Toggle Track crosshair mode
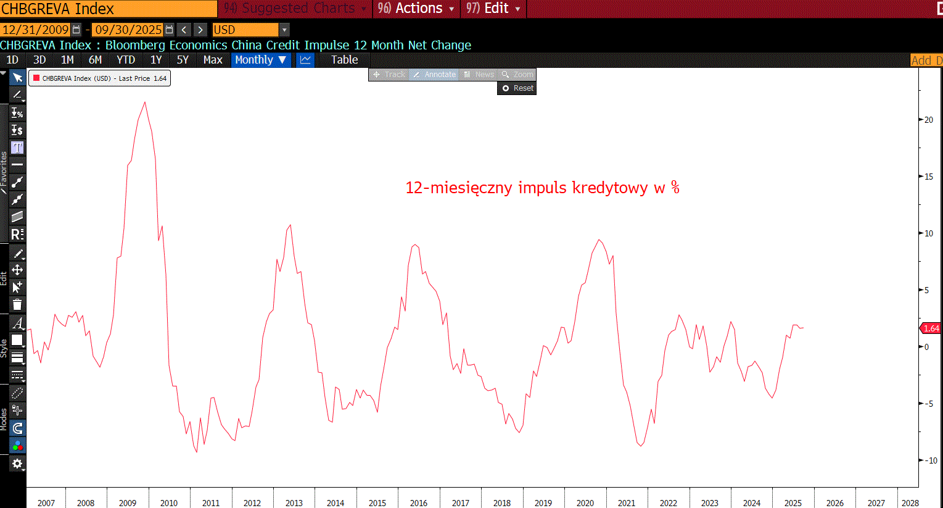 [x=389, y=75]
